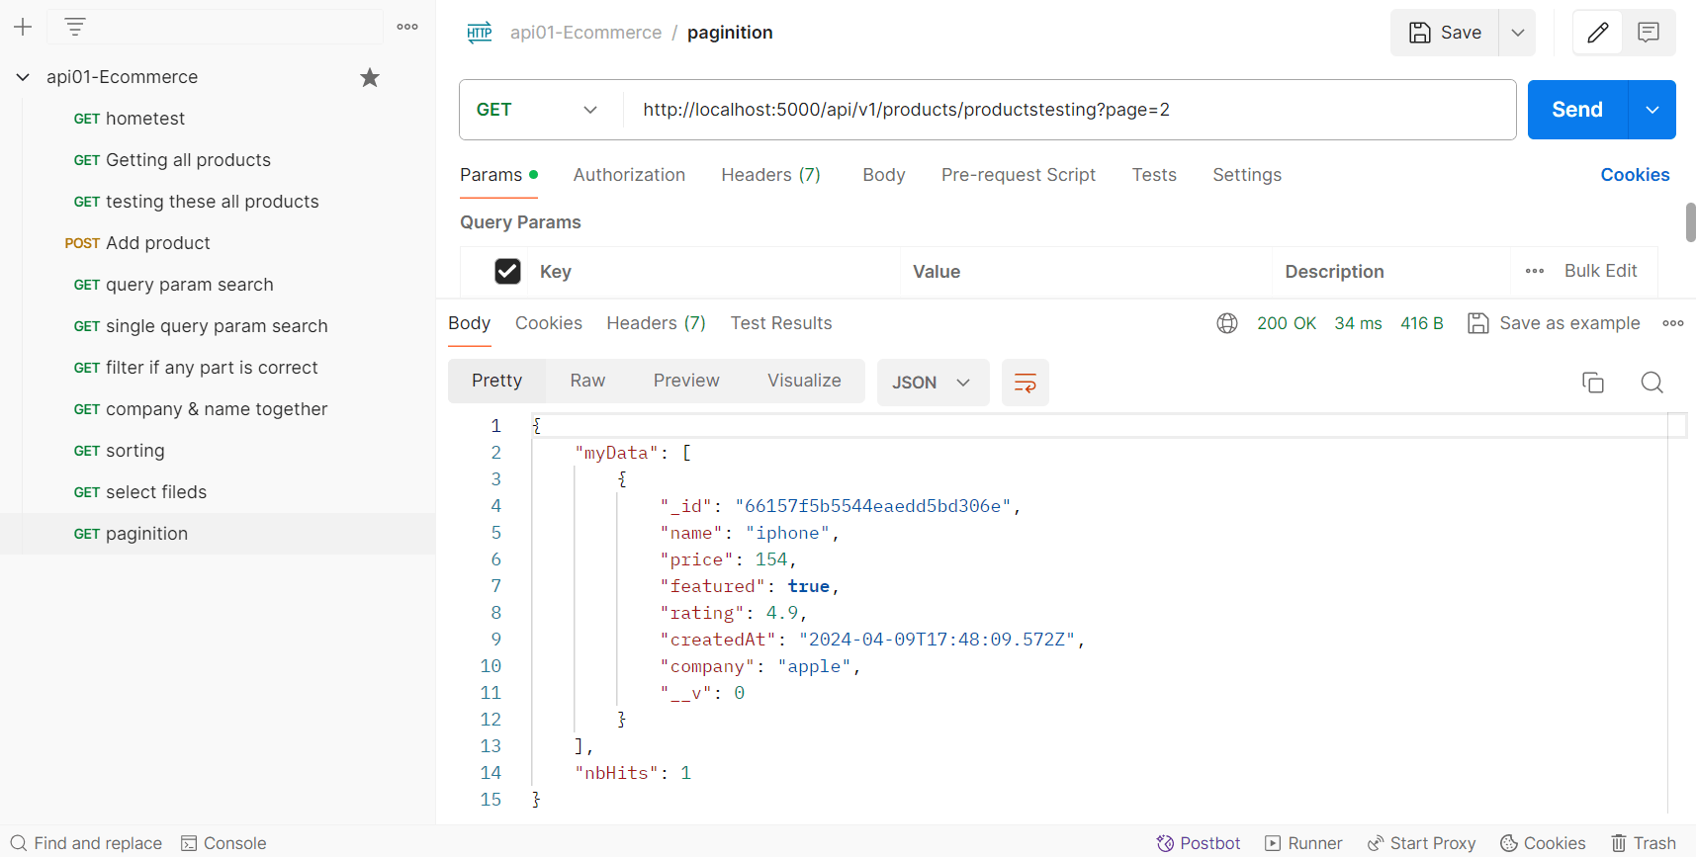This screenshot has height=857, width=1696.
Task: Open the JSON format dropdown
Action: 933,383
